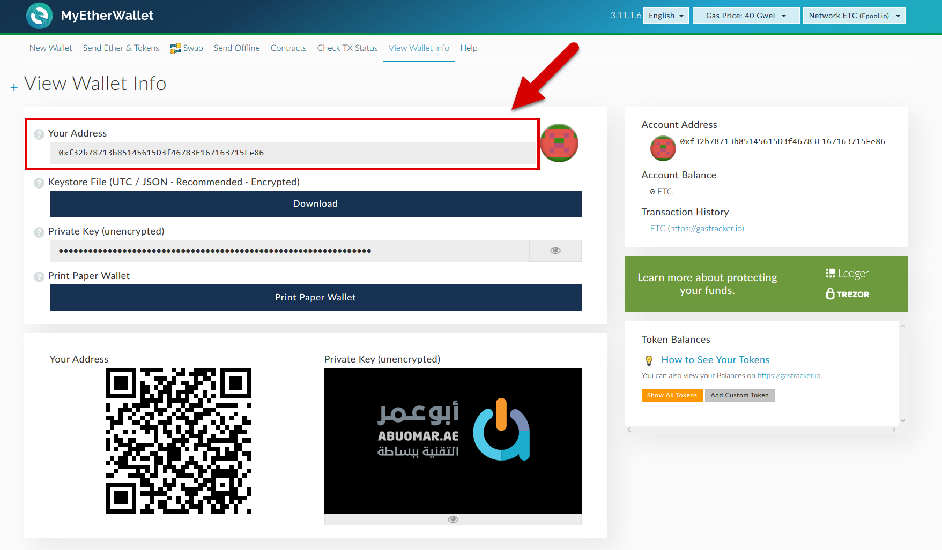Click the TREZOR hardware wallet logo
This screenshot has height=550, width=942.
(x=847, y=294)
